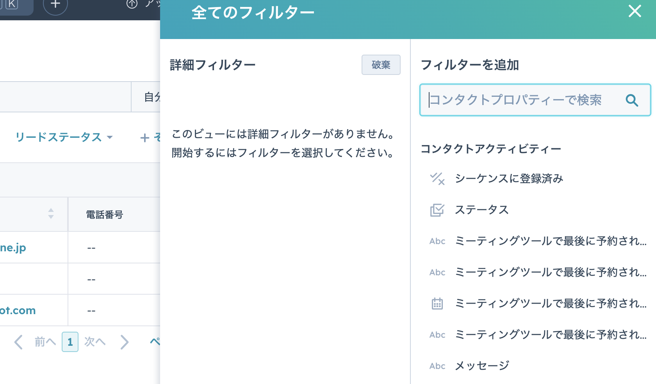Click the circular plus button in the navbar
This screenshot has height=384, width=656.
click(55, 5)
